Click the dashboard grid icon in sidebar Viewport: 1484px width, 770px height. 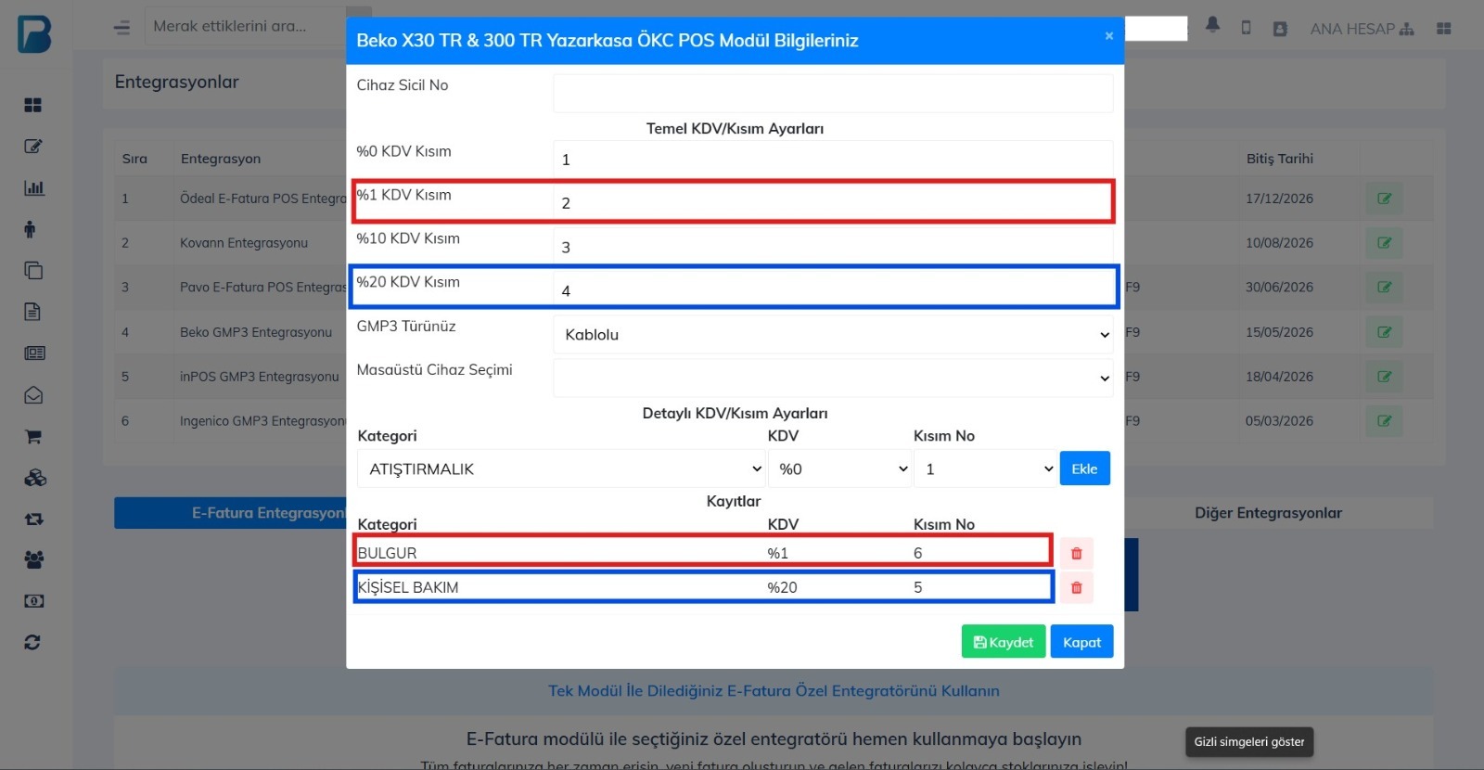[x=33, y=105]
